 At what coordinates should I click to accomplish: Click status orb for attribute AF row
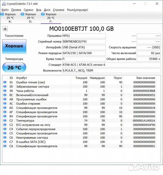5,112
